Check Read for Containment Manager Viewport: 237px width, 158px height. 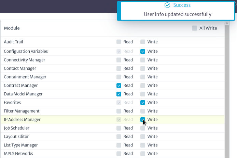coord(119,77)
